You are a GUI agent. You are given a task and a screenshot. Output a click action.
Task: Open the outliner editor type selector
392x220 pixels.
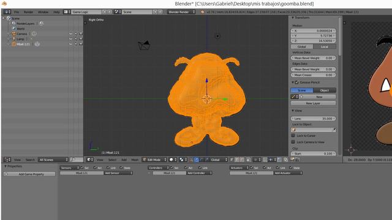pos(7,159)
